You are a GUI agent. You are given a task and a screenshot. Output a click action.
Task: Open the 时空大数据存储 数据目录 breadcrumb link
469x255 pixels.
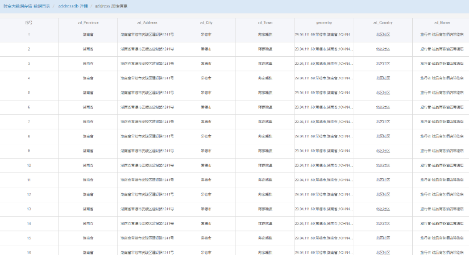pyautogui.click(x=27, y=6)
